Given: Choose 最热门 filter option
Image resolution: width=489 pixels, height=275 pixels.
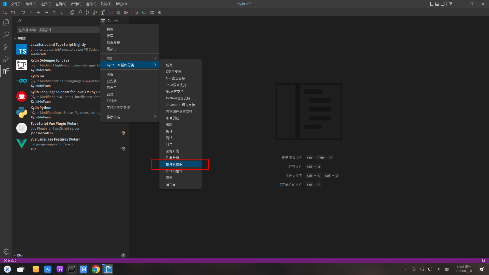Looking at the screenshot, I should pyautogui.click(x=130, y=49).
